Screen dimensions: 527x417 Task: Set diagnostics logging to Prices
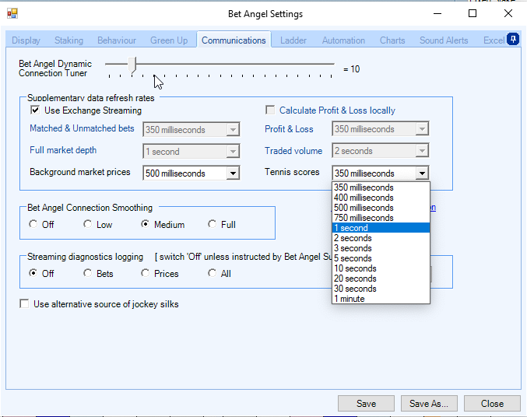pos(146,273)
